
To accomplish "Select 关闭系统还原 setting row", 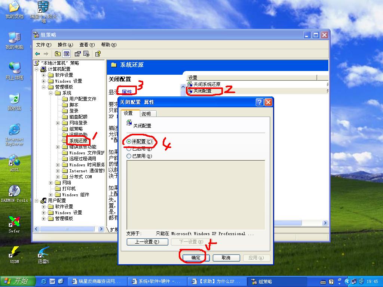I will pos(206,84).
